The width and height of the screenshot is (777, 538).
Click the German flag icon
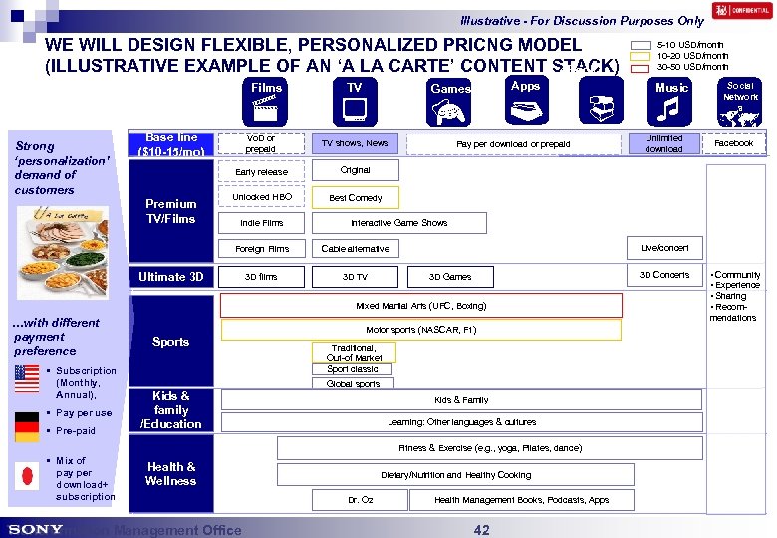[27, 426]
